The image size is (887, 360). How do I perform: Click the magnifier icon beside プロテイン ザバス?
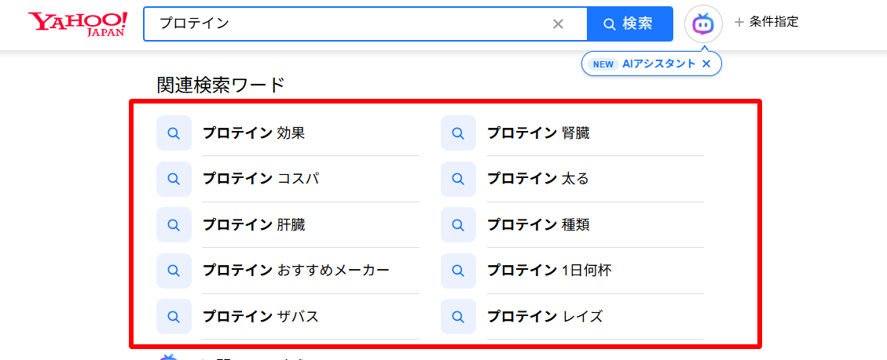tap(174, 316)
